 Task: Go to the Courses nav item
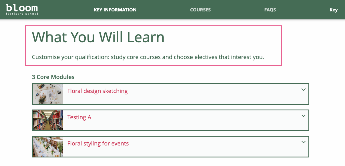click(x=200, y=10)
